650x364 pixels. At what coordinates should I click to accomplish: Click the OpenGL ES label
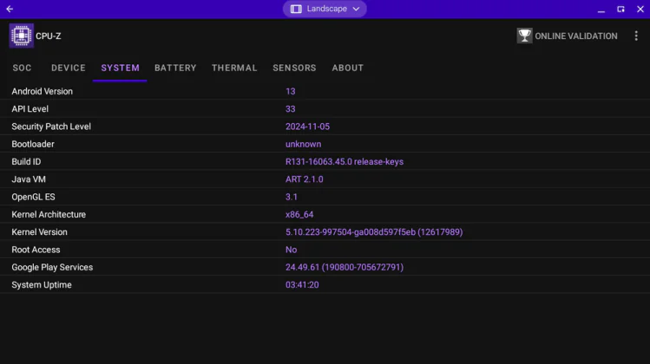33,197
